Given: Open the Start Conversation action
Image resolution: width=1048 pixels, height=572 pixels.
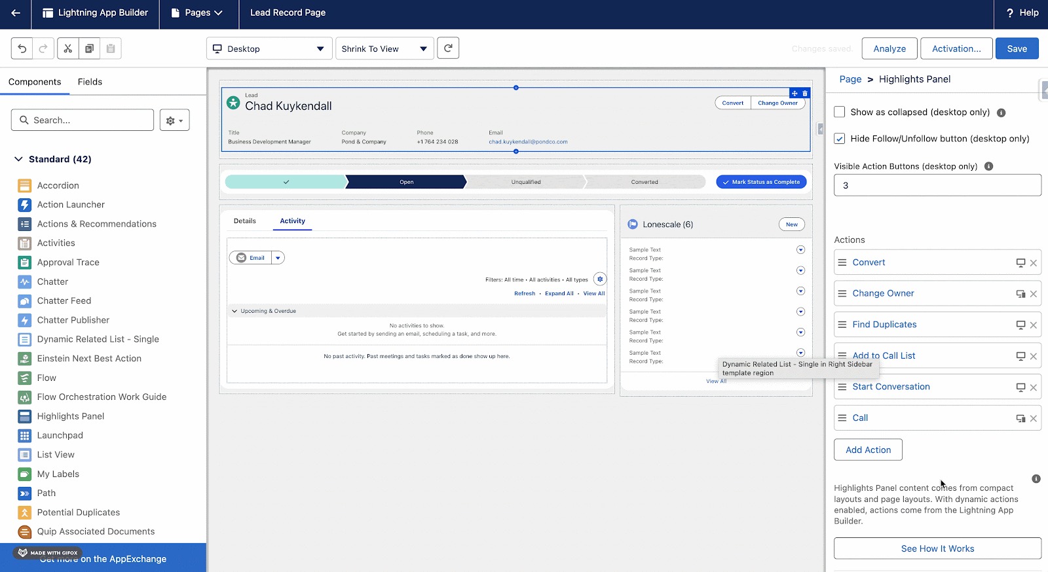Looking at the screenshot, I should pyautogui.click(x=891, y=387).
